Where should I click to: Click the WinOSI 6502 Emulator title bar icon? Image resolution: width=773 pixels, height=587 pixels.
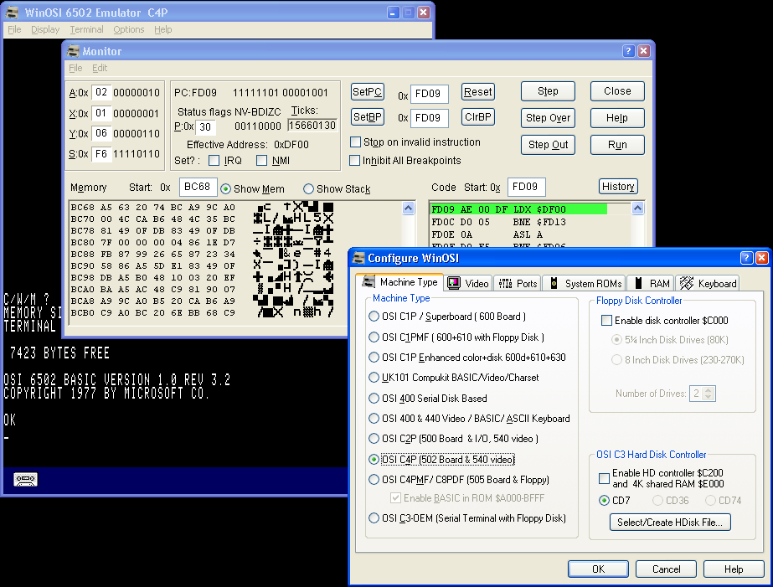point(13,13)
